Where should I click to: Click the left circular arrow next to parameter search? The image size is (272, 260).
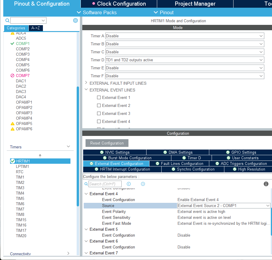(x=128, y=184)
